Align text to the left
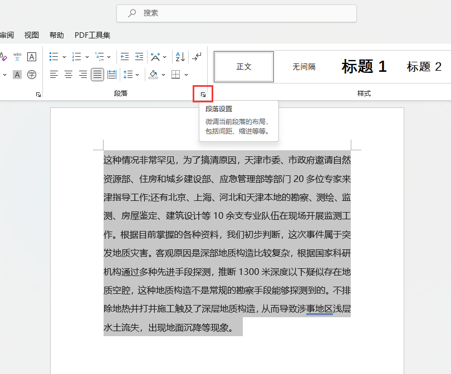Image resolution: width=451 pixels, height=374 pixels. pyautogui.click(x=54, y=75)
